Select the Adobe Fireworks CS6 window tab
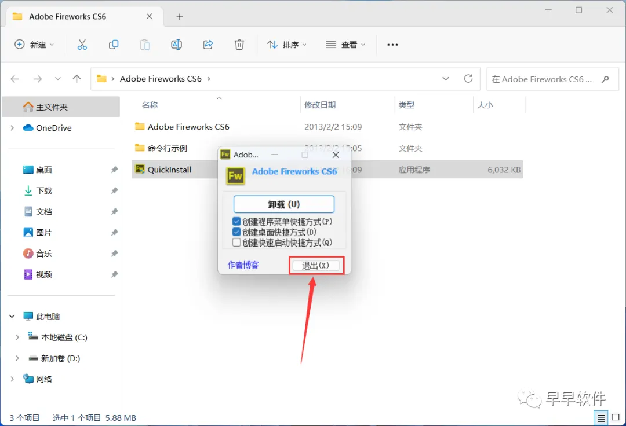This screenshot has width=626, height=426. point(83,17)
